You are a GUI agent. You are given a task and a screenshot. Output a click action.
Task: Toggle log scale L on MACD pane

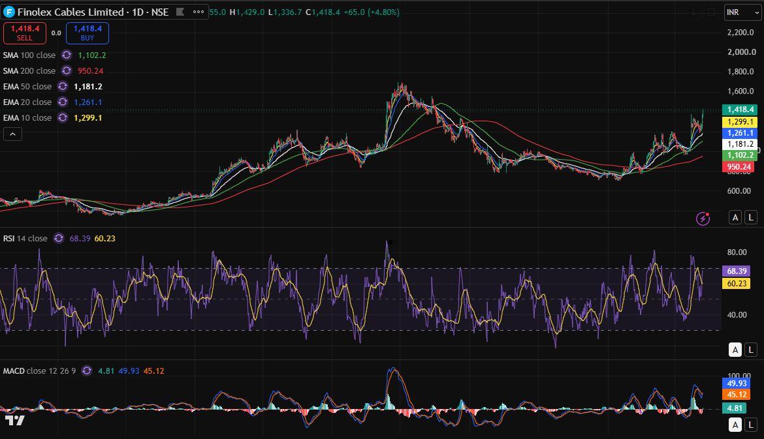tap(751, 425)
